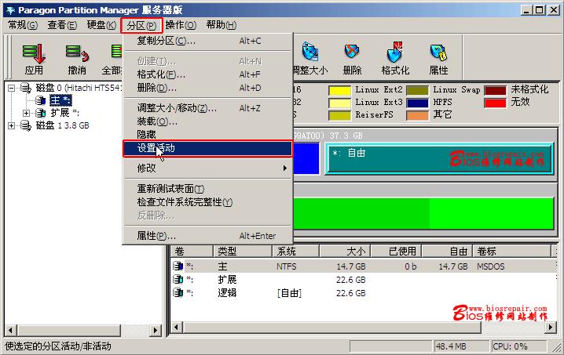Click the CPU: 0% status bar entry
Viewport: 564px width, 355px height.
pyautogui.click(x=518, y=346)
